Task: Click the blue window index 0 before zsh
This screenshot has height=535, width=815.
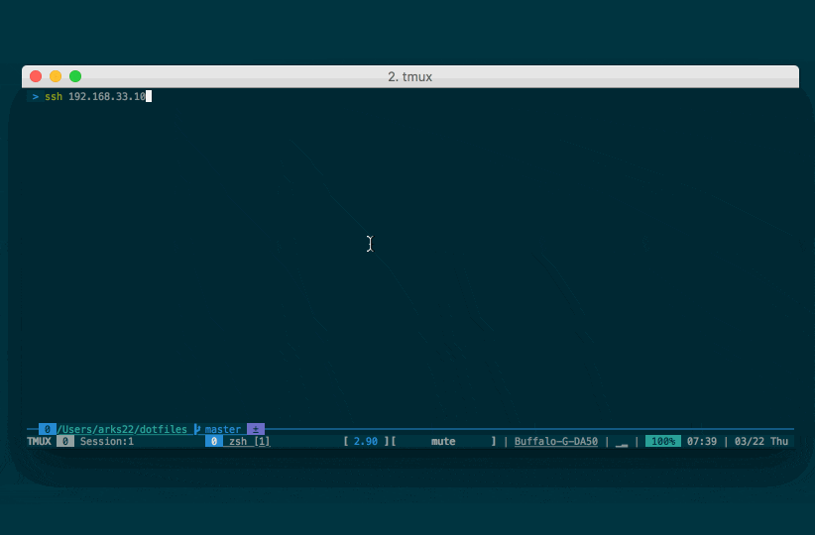Action: [x=214, y=441]
